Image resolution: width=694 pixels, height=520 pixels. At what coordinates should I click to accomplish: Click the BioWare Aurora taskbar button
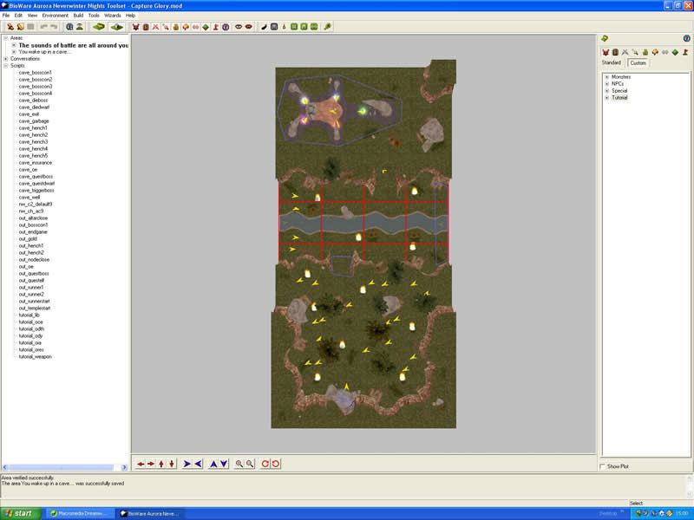click(x=150, y=514)
